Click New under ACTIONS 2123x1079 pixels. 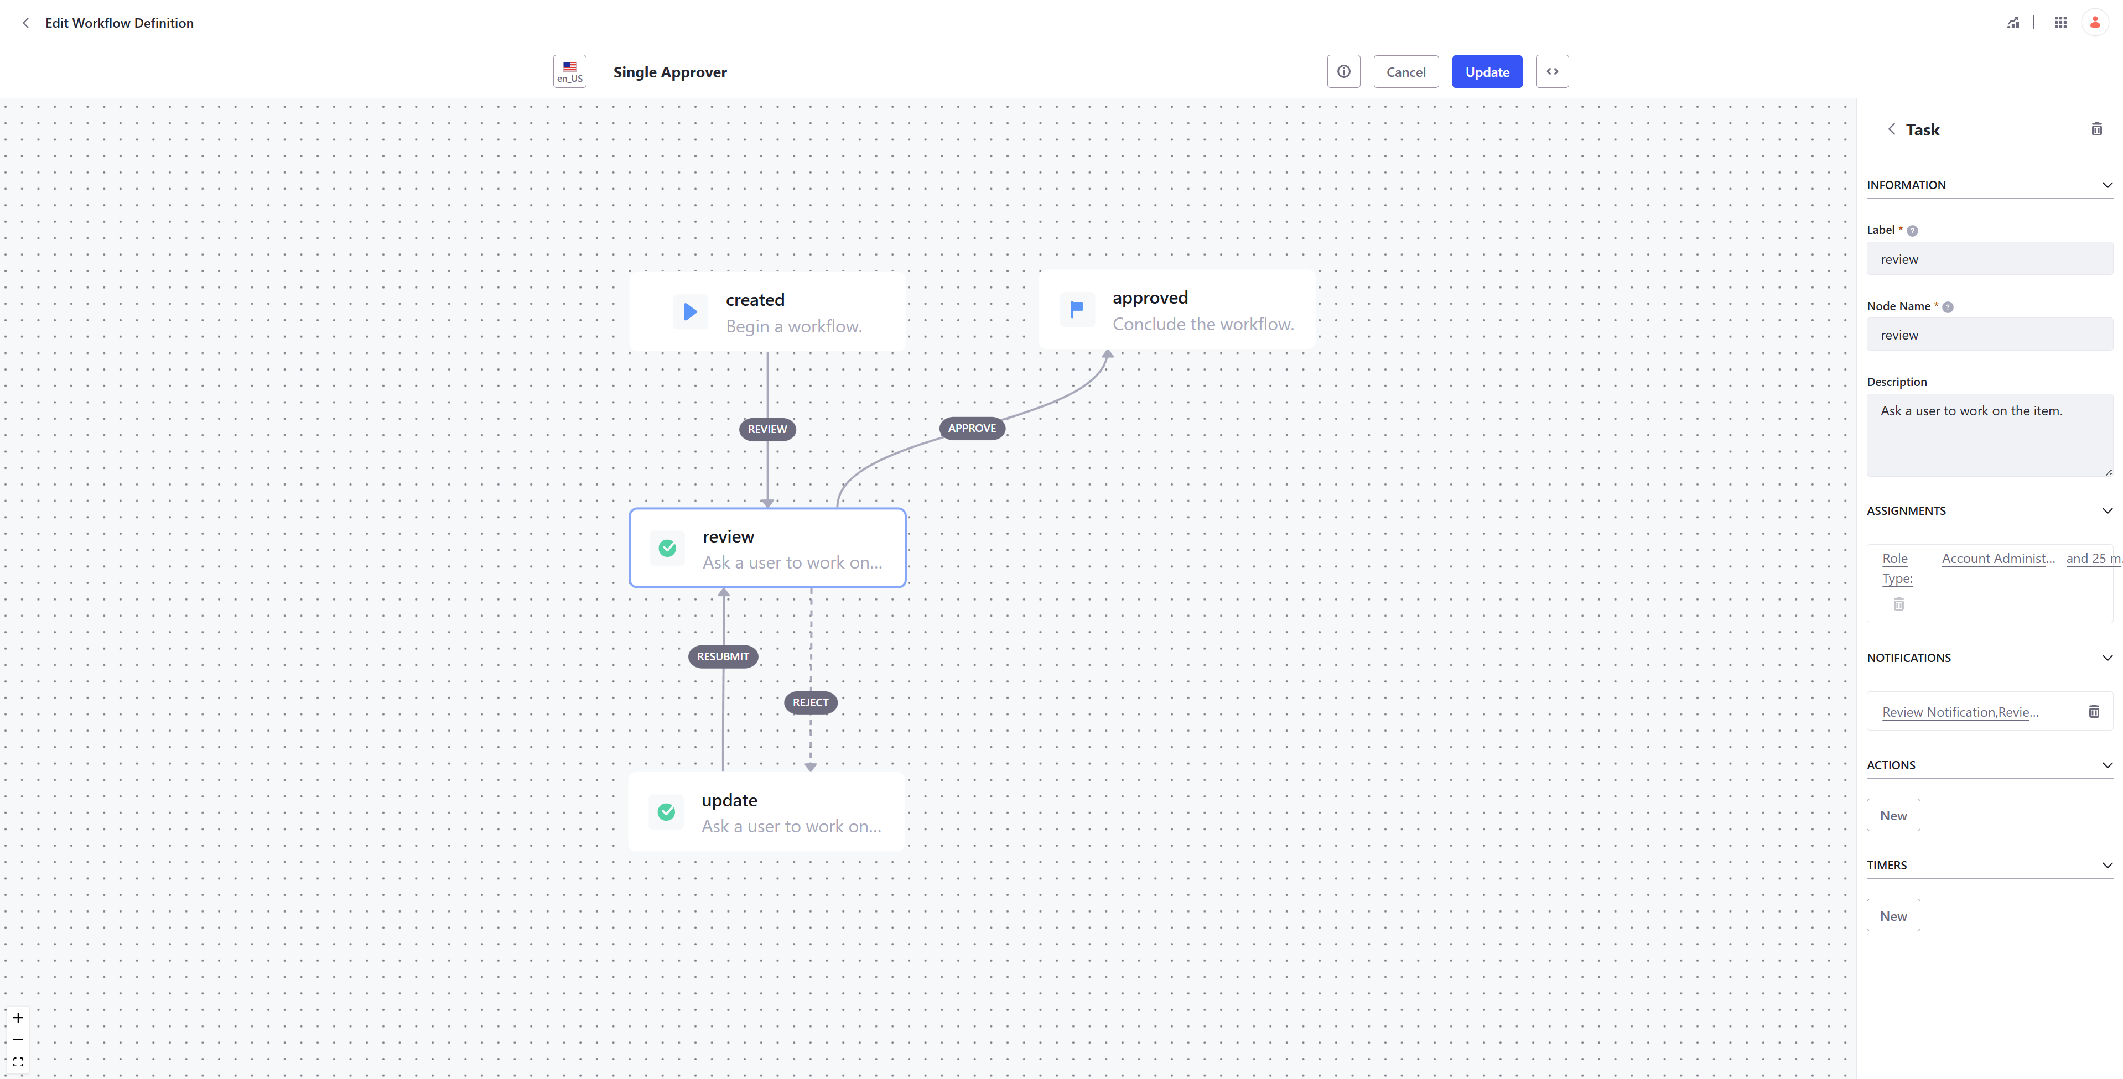(1893, 815)
